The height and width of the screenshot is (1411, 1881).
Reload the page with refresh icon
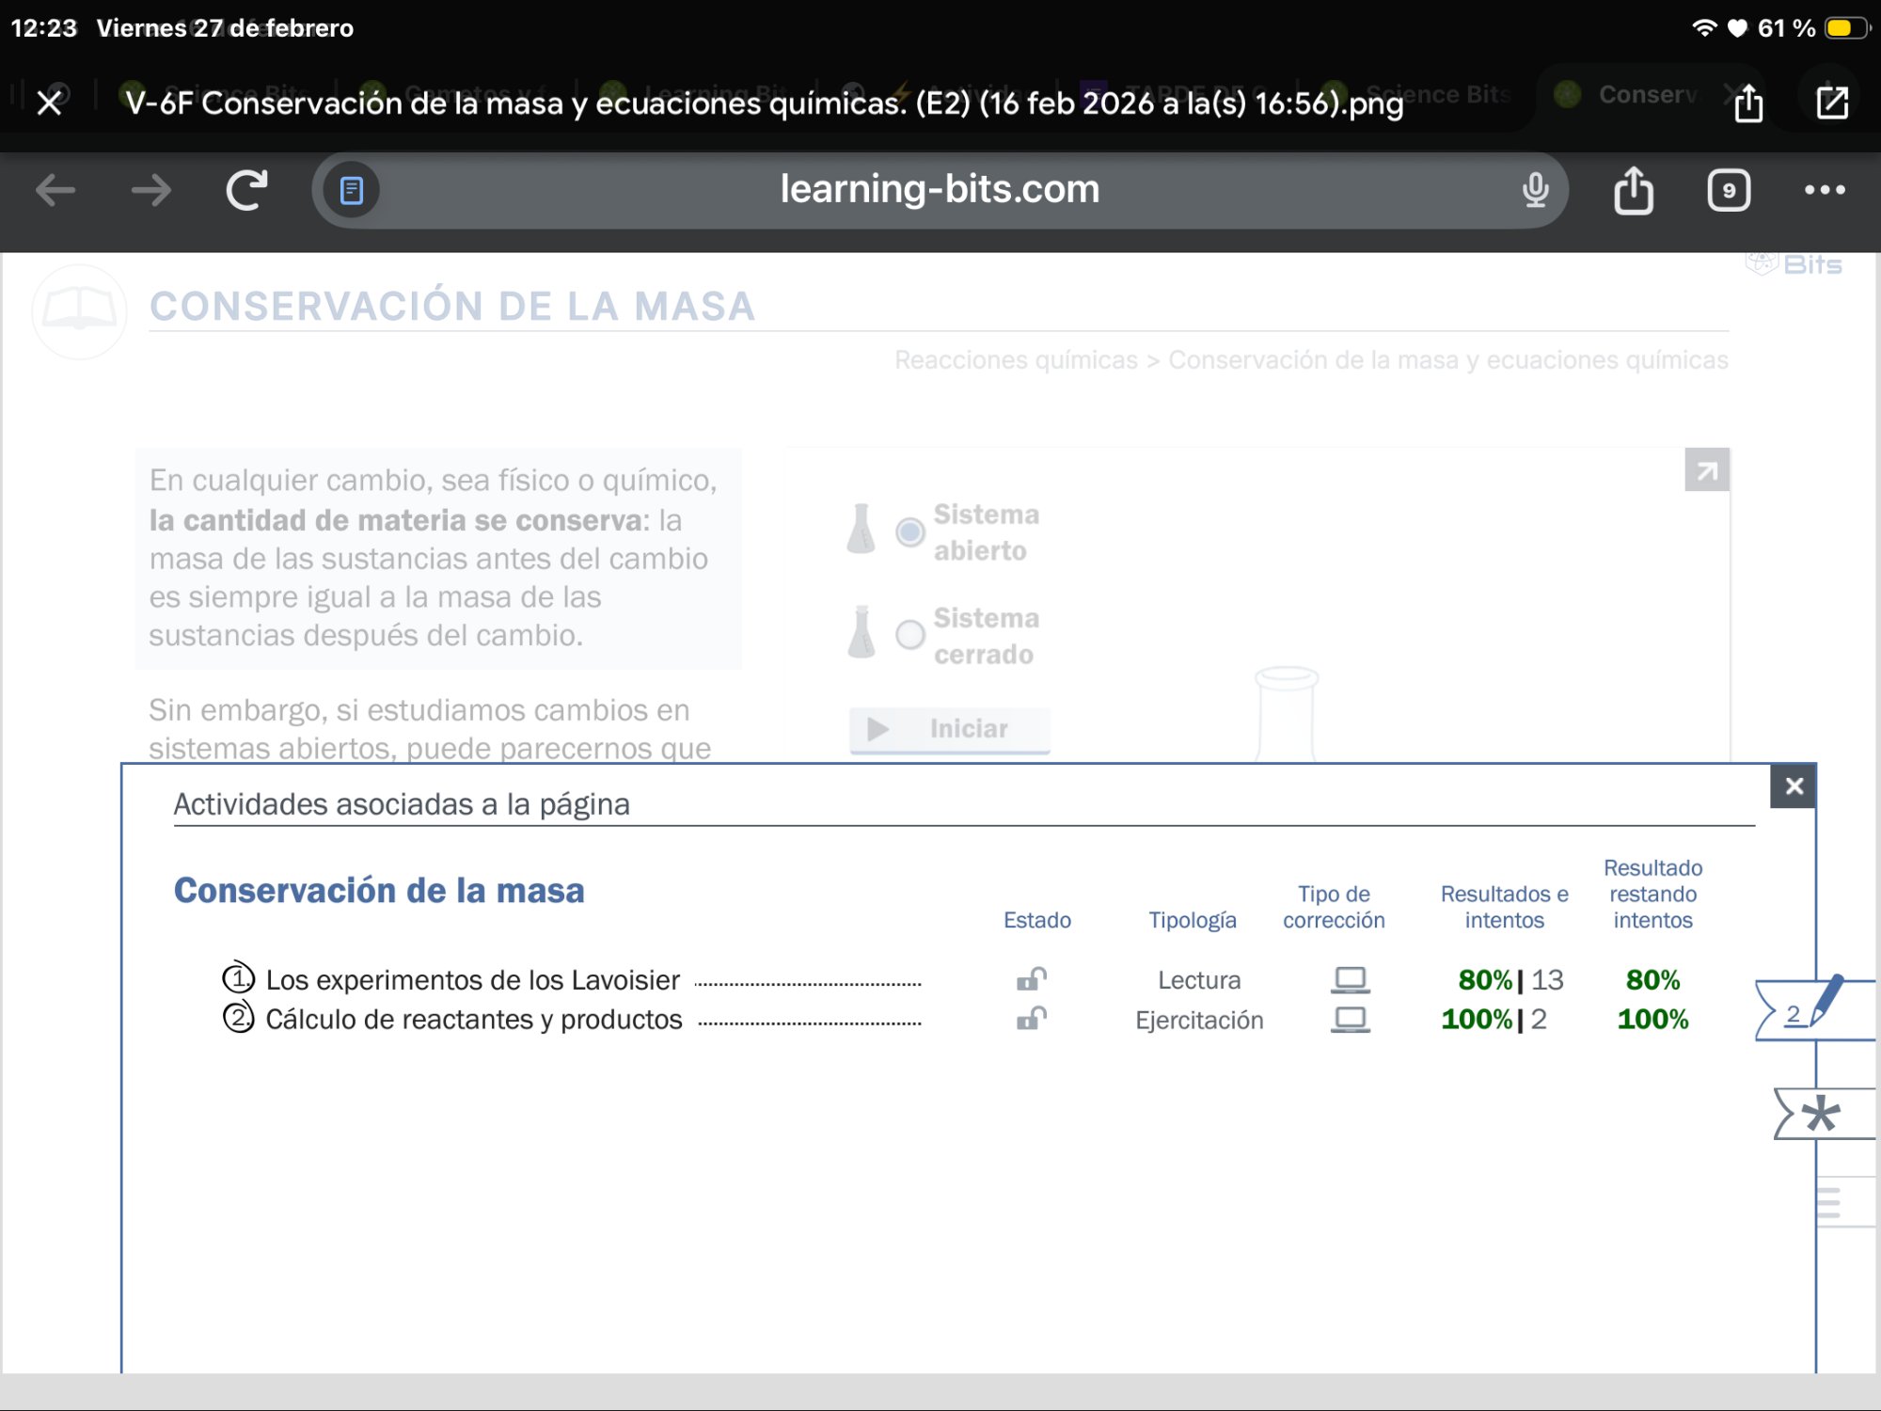pos(246,190)
